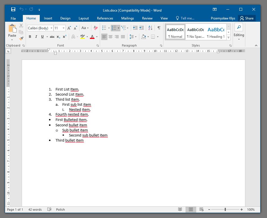Toggle Show/Hide paragraph marks
The image size is (267, 218).
pos(159,28)
